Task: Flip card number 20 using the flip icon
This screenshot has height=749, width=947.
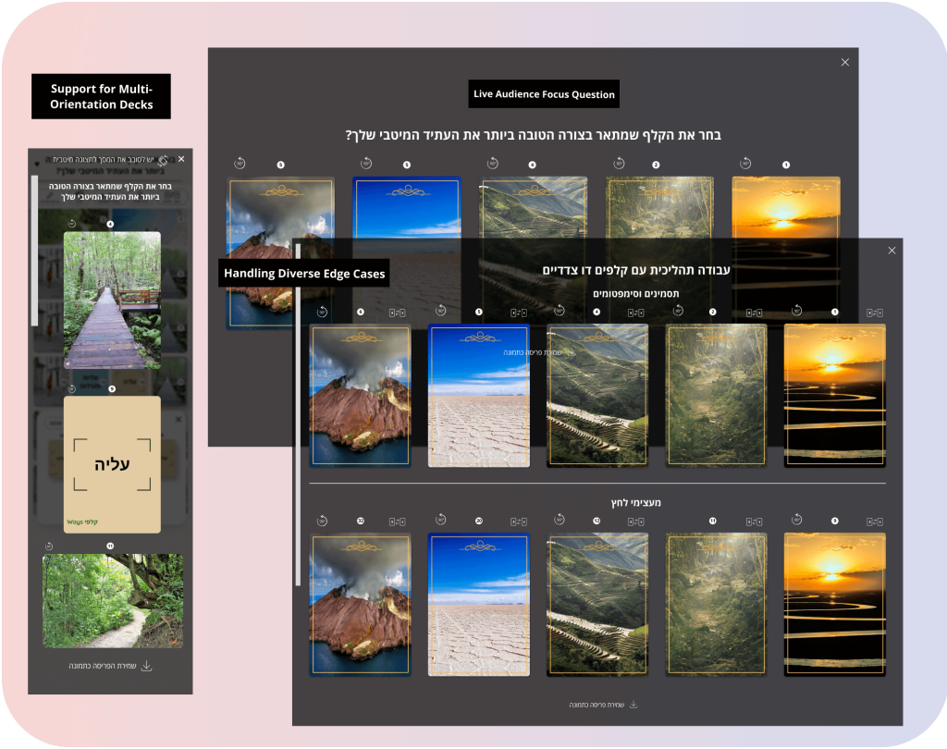Action: click(x=518, y=522)
